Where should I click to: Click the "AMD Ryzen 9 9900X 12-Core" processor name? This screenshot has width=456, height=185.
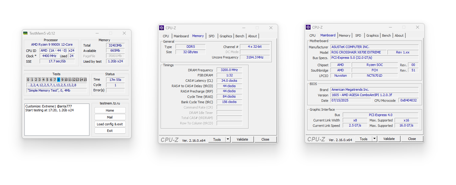pos(52,45)
